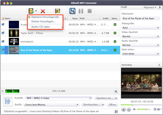Uncheck the le peu row checkbox
The height and width of the screenshot is (115, 163).
tap(3, 24)
